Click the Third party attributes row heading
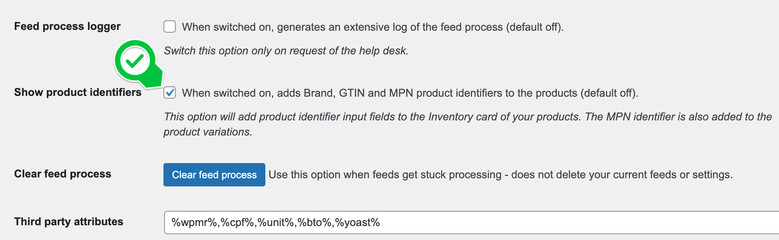The image size is (779, 240). coord(69,222)
